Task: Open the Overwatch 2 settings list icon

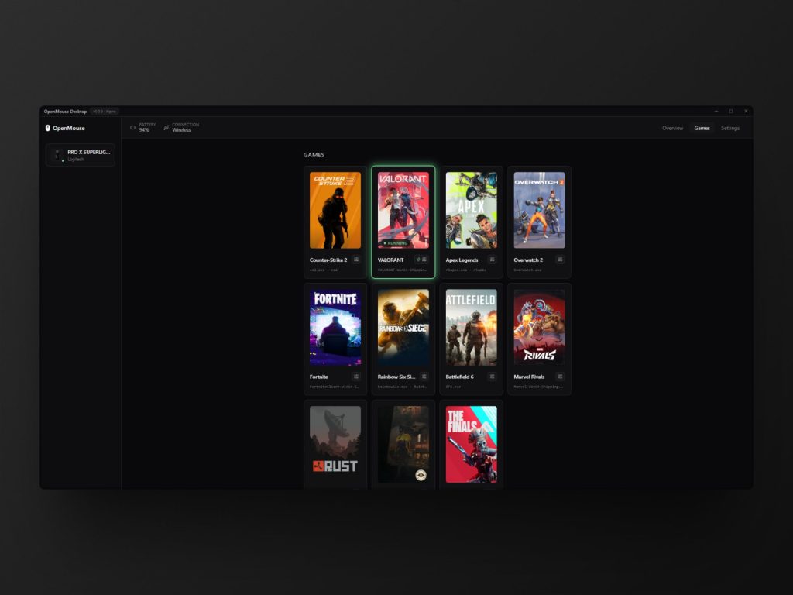Action: [x=560, y=260]
